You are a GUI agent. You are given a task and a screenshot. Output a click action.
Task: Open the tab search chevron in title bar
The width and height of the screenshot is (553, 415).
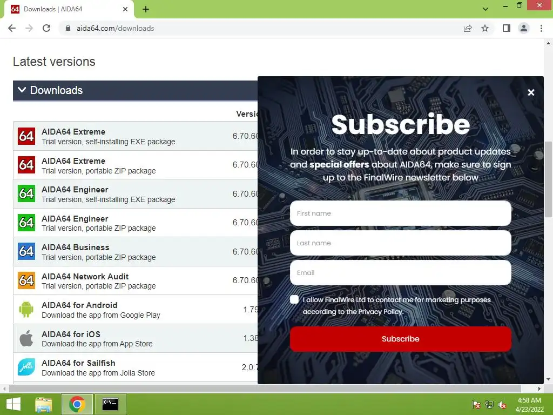485,9
